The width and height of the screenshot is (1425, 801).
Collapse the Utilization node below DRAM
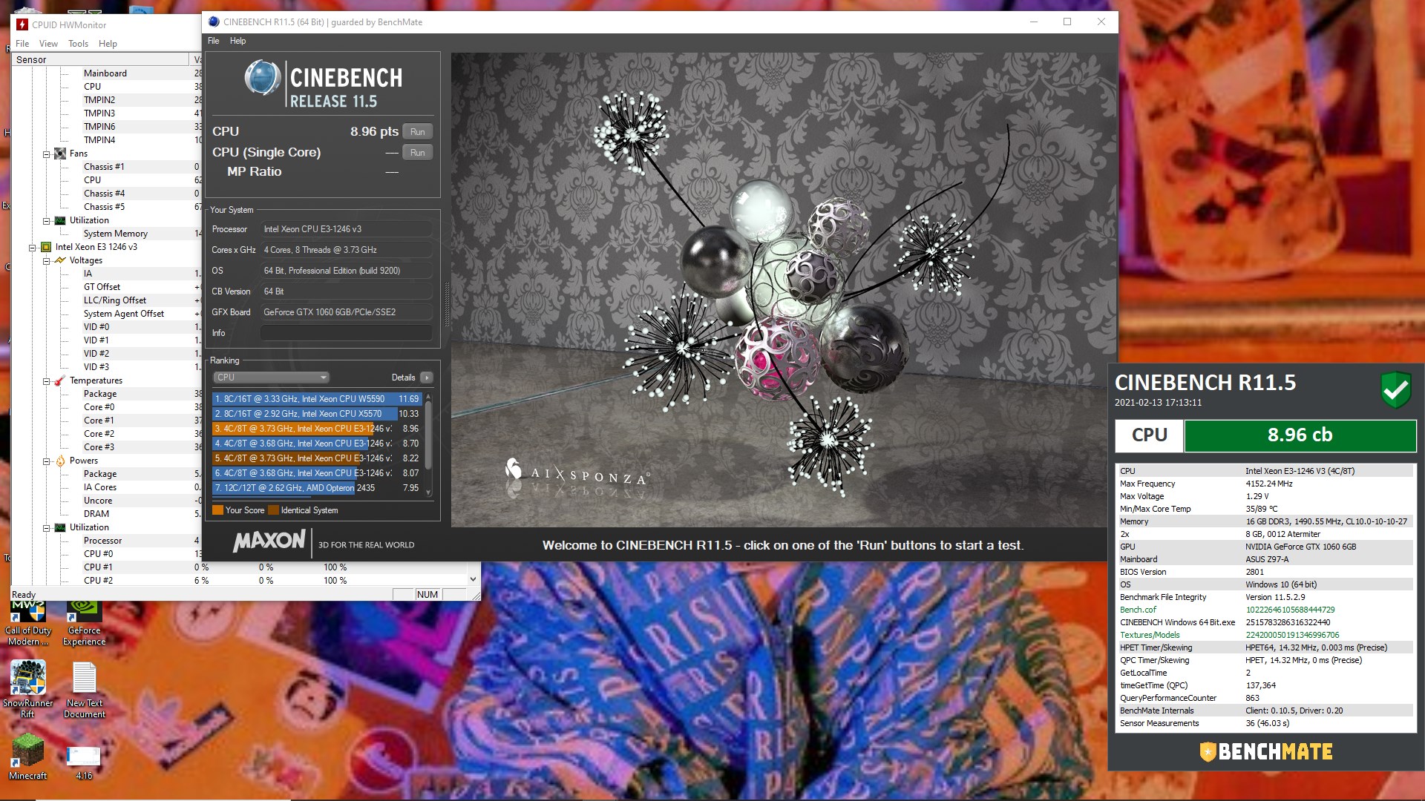46,528
